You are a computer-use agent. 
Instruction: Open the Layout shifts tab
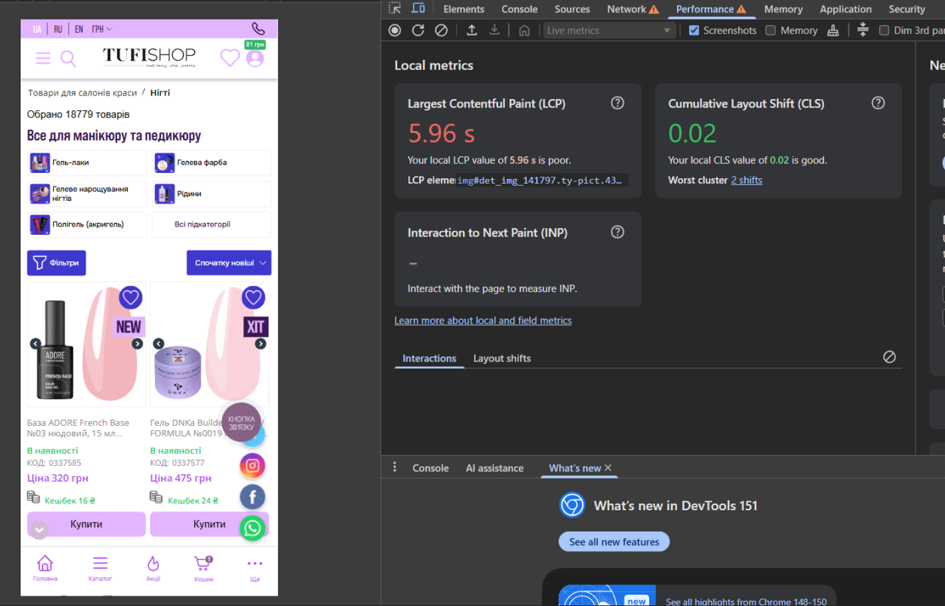(502, 359)
